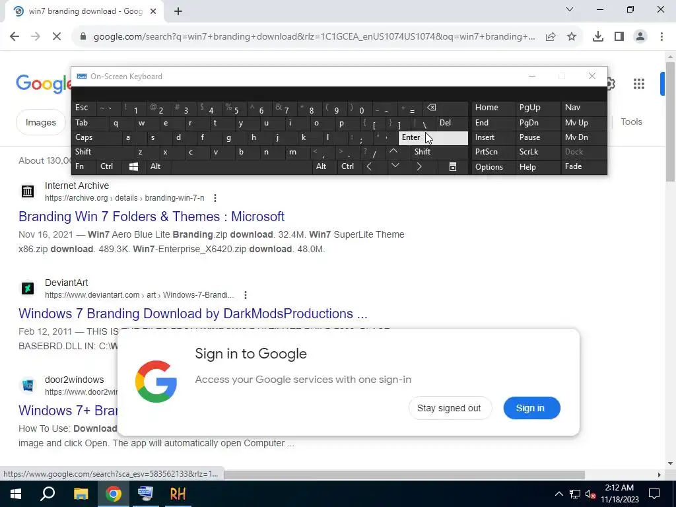676x507 pixels.
Task: Click Help key on On-Screen Keyboard
Action: pyautogui.click(x=537, y=166)
